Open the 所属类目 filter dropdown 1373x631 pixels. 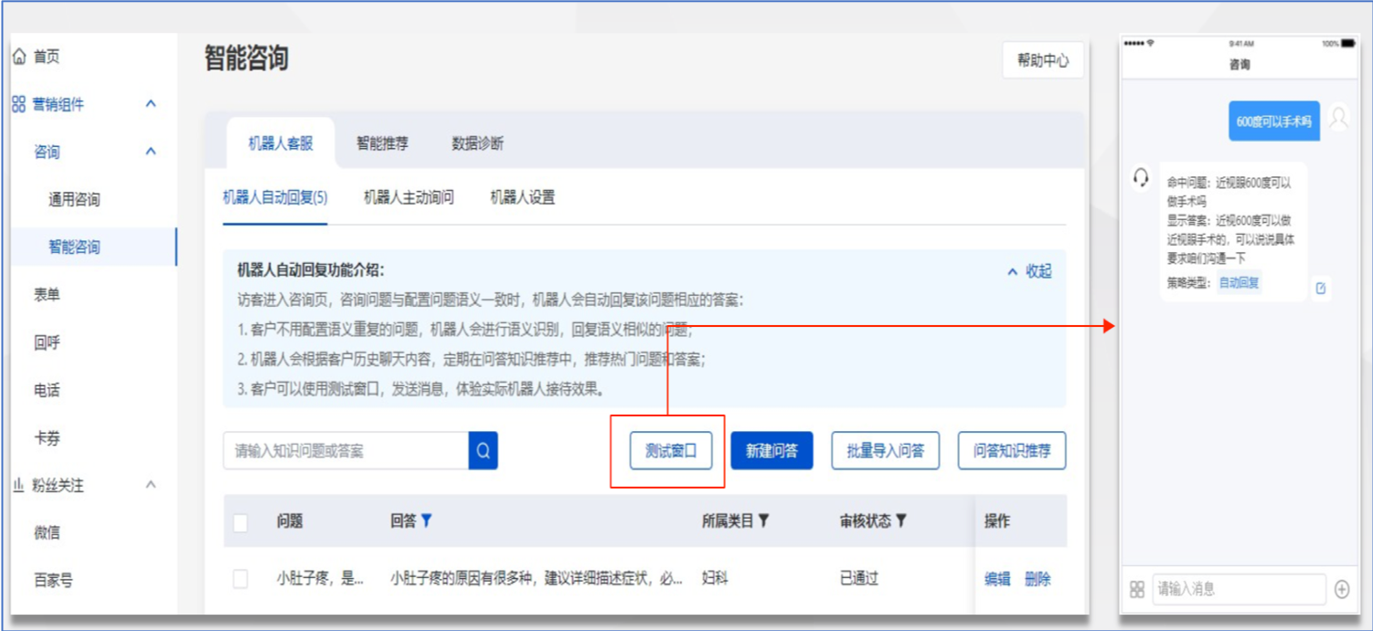(763, 521)
